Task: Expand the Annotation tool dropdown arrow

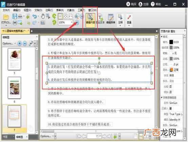Action: [x=120, y=25]
